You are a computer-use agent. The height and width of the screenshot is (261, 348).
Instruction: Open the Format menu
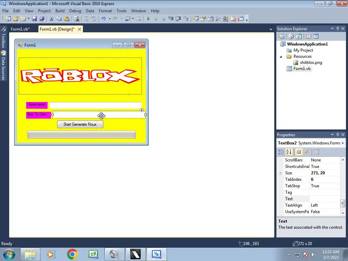(x=105, y=11)
